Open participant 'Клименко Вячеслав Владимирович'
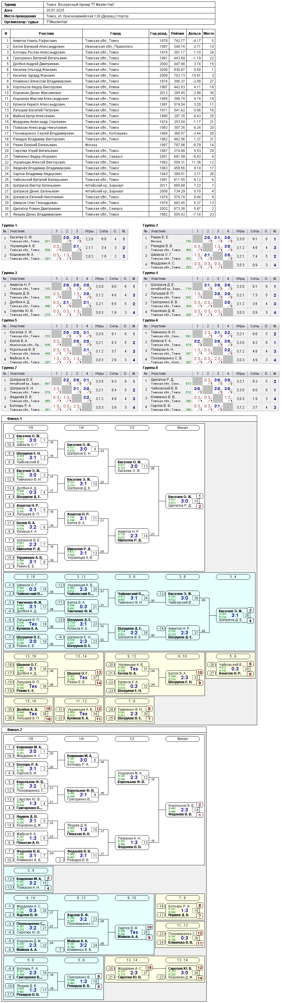The height and width of the screenshot is (1003, 282). [42, 81]
